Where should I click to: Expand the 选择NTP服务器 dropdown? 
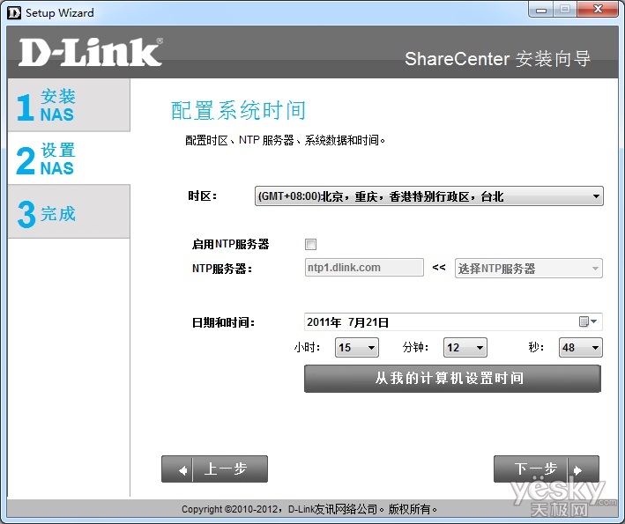(529, 269)
